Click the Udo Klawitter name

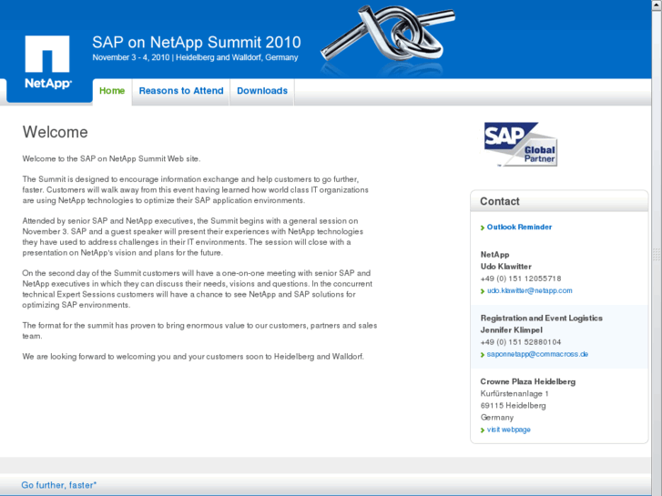pyautogui.click(x=505, y=267)
